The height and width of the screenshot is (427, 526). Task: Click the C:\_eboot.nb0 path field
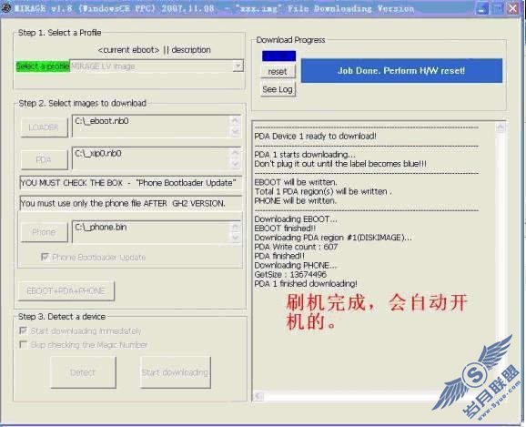click(157, 127)
